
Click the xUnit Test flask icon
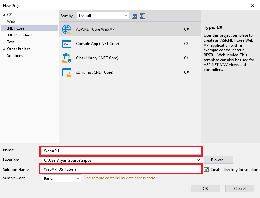(67, 72)
